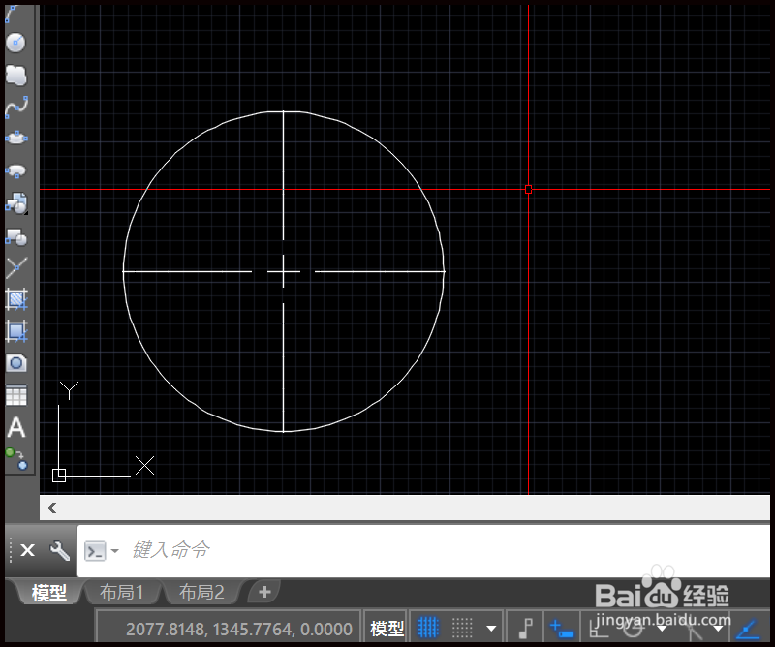The width and height of the screenshot is (775, 647).
Task: Toggle Object Snap Tracking button
Action: [748, 629]
